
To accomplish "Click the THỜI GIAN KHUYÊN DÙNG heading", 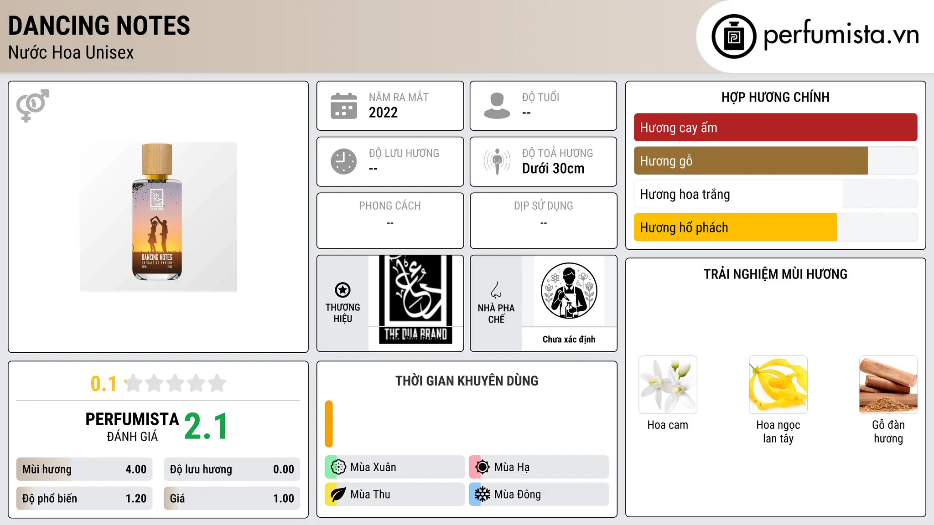I will pyautogui.click(x=467, y=381).
